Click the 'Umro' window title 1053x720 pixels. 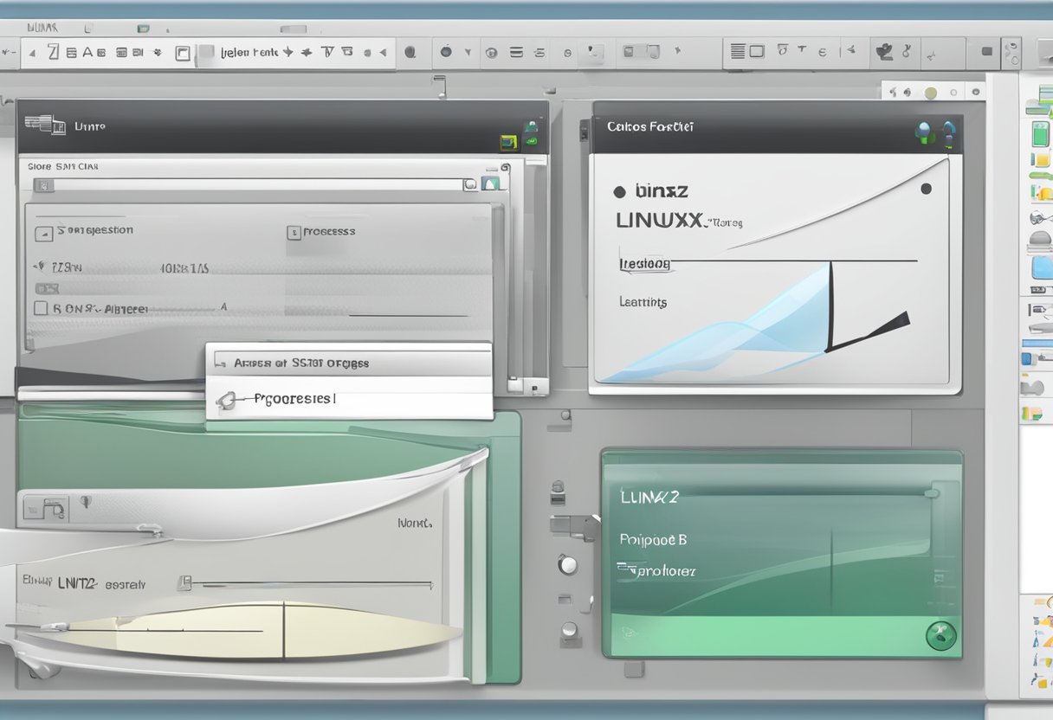(x=90, y=126)
